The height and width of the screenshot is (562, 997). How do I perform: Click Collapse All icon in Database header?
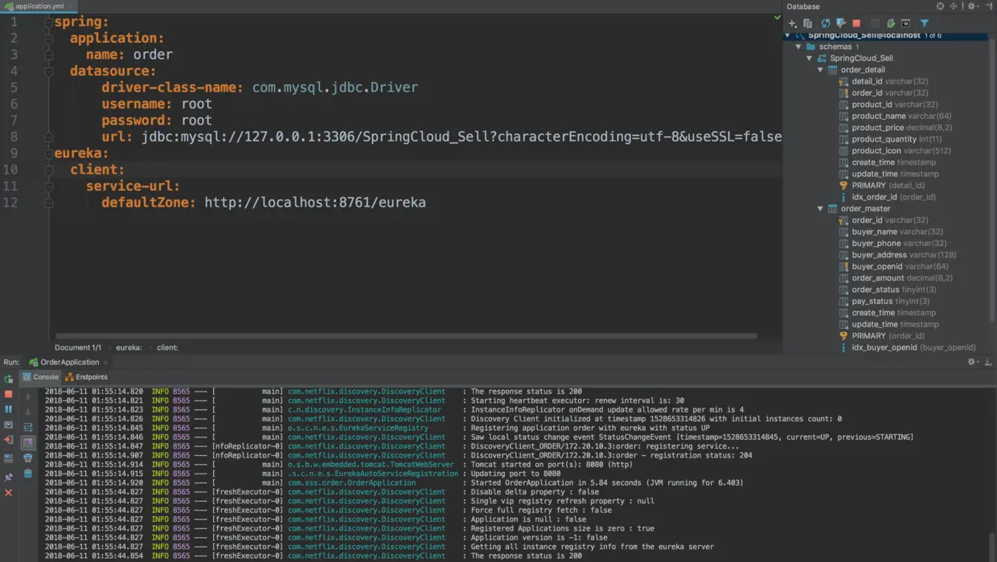click(x=954, y=6)
